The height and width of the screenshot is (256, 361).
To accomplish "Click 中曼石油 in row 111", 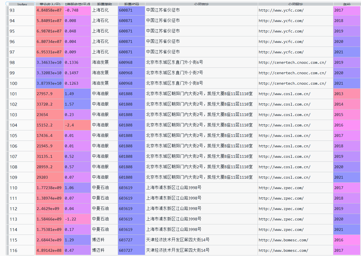I will tap(104, 198).
